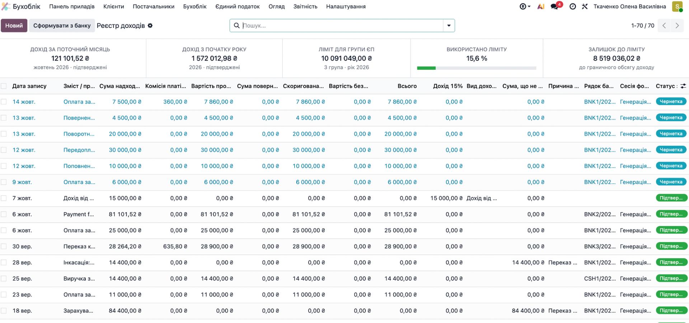Select checkbox for 7 жовт. row

4,198
